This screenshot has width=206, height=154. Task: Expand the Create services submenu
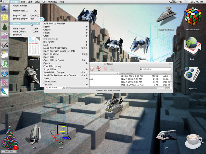click(65, 30)
